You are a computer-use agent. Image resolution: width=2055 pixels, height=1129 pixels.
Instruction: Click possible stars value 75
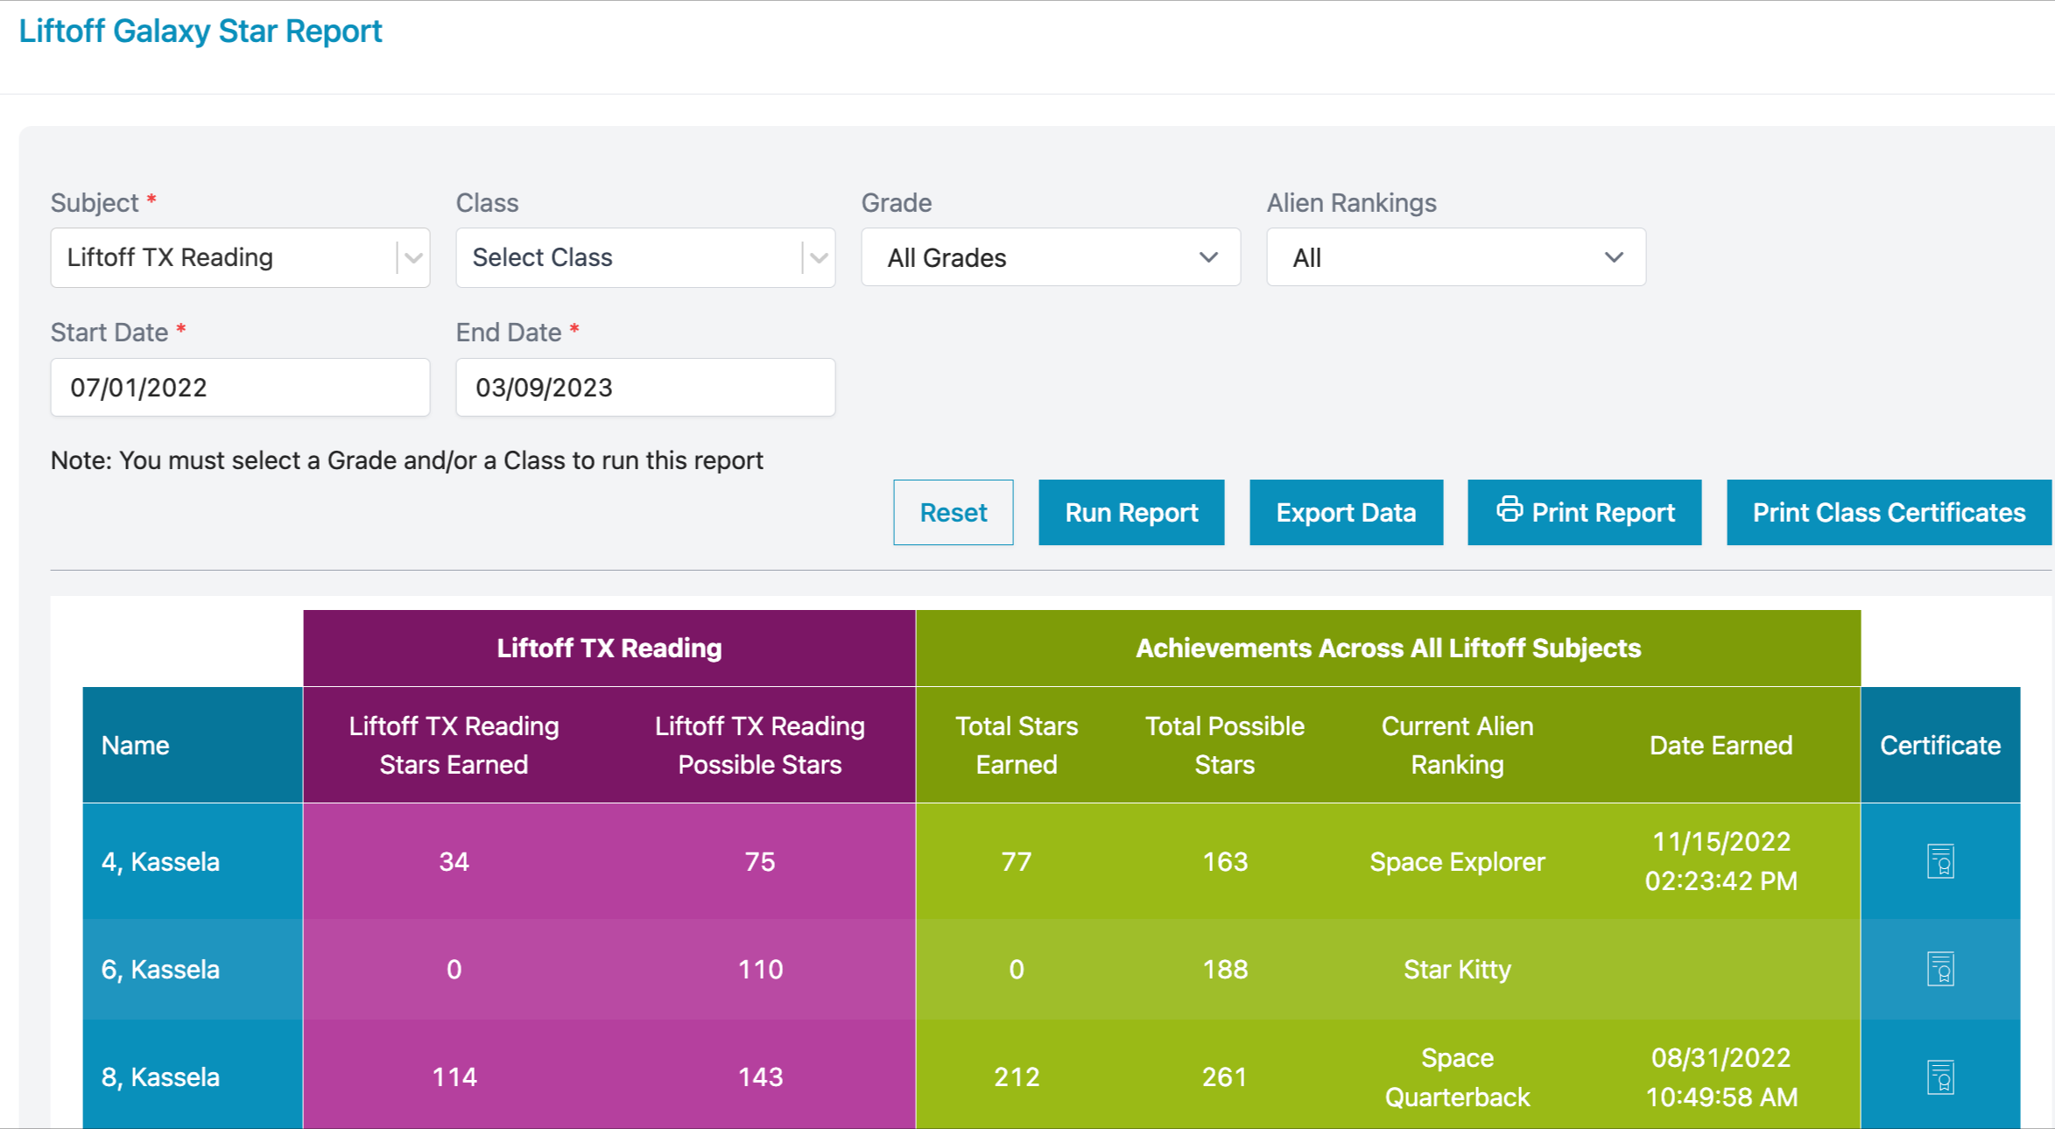click(760, 861)
